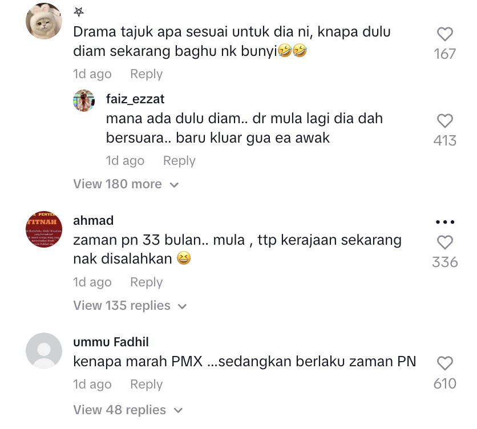The width and height of the screenshot is (477, 429).
Task: Like faiz_ezzat's reply with heart icon
Action: pyautogui.click(x=444, y=121)
